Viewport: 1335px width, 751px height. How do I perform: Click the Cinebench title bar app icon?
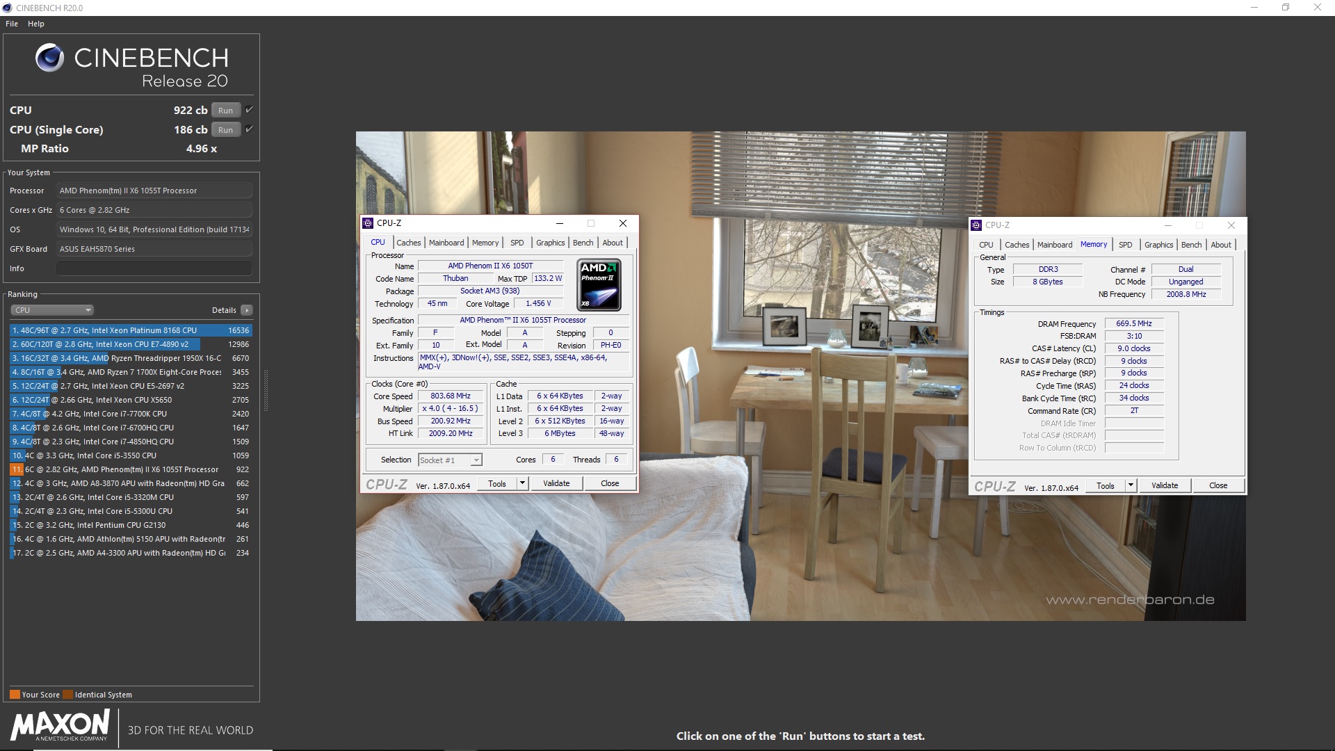[x=7, y=8]
